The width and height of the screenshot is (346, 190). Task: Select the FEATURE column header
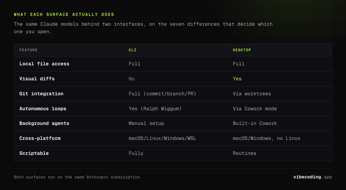tap(29, 50)
